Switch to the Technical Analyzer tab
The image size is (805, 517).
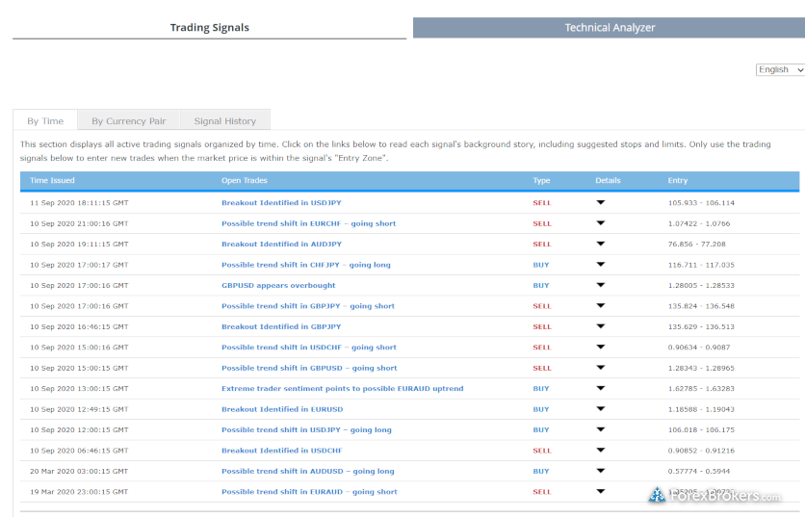(x=610, y=28)
